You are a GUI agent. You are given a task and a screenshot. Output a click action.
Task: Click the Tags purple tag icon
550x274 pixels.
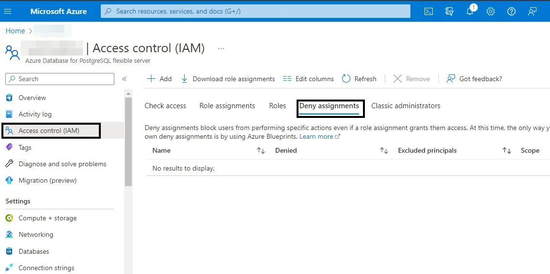[10, 147]
